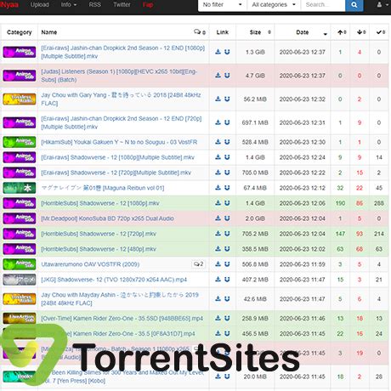Viewport: 391px width, 391px height.
Task: Click into the Search text field
Action: [323, 5]
